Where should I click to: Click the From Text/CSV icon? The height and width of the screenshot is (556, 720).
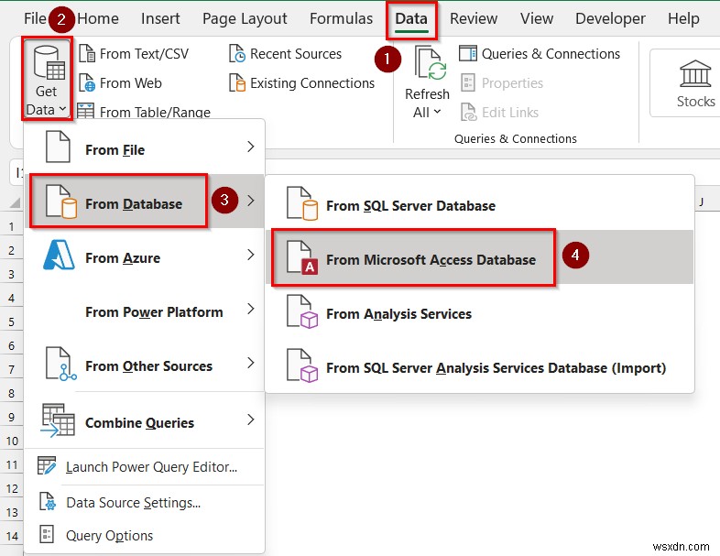point(87,54)
